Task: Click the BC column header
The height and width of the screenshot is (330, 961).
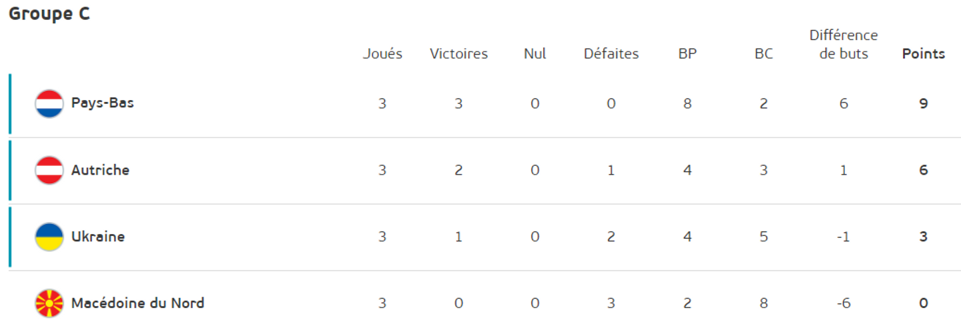Action: [x=763, y=54]
